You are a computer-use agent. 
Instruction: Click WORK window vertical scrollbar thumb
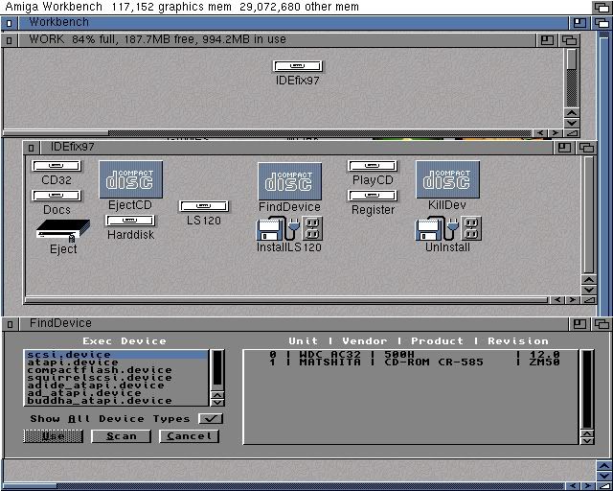pyautogui.click(x=572, y=59)
